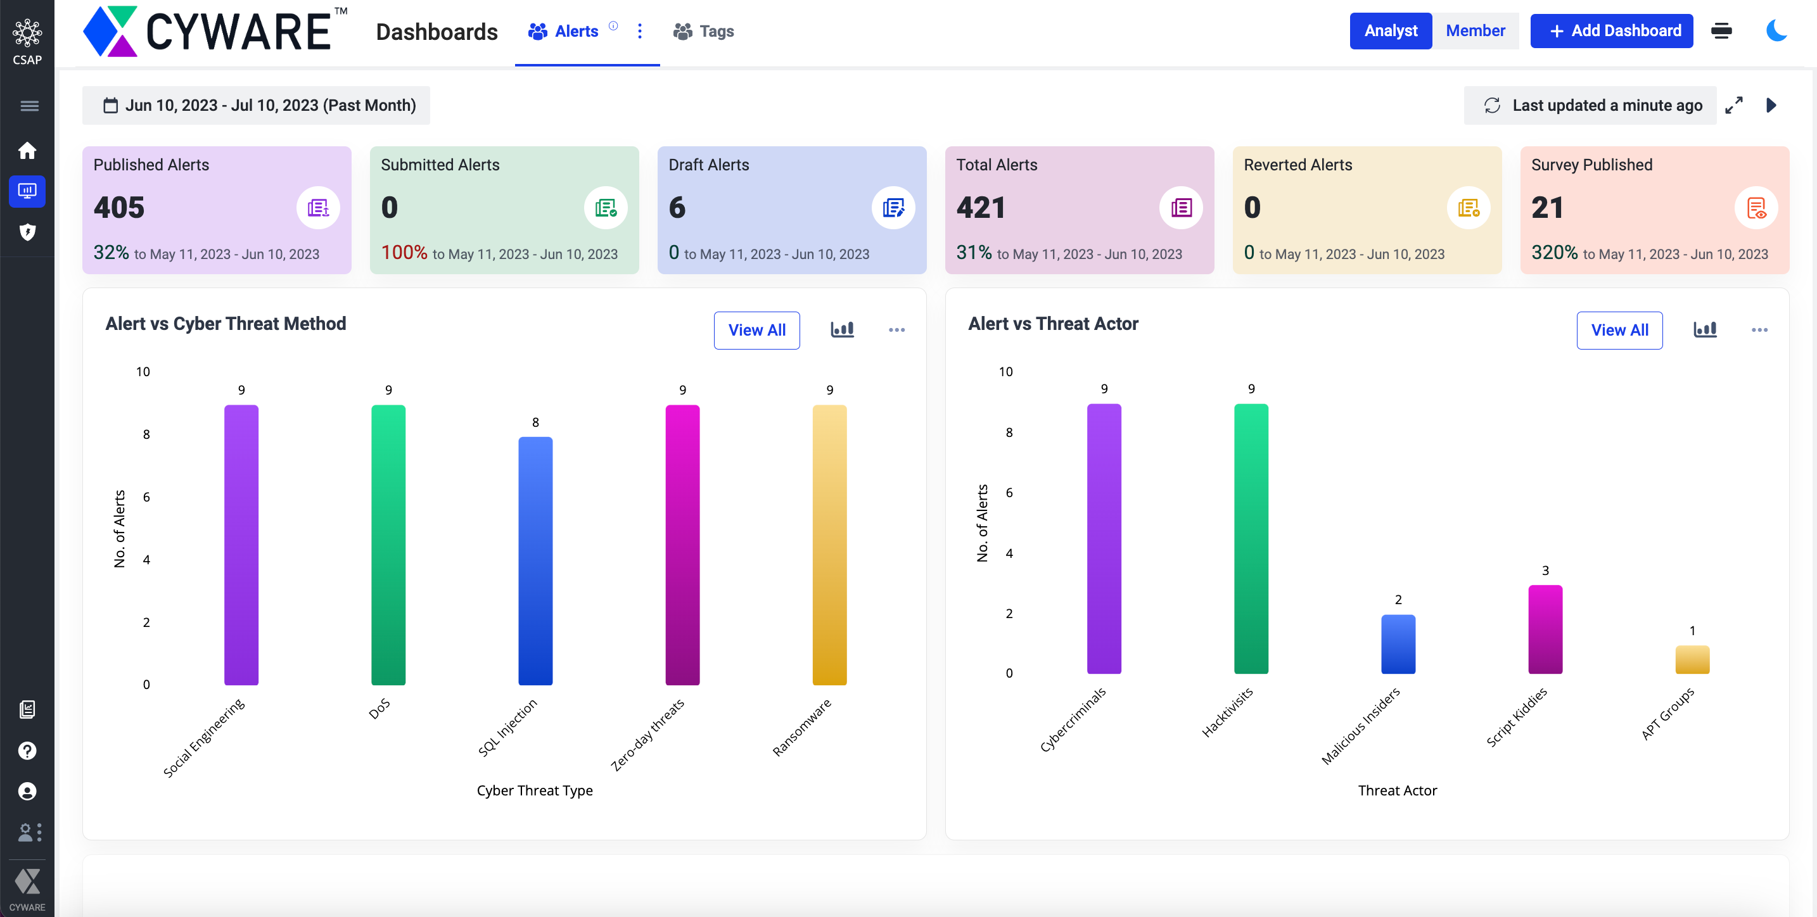Open the date range picker
Screen dimensions: 1817x917
pos(256,106)
